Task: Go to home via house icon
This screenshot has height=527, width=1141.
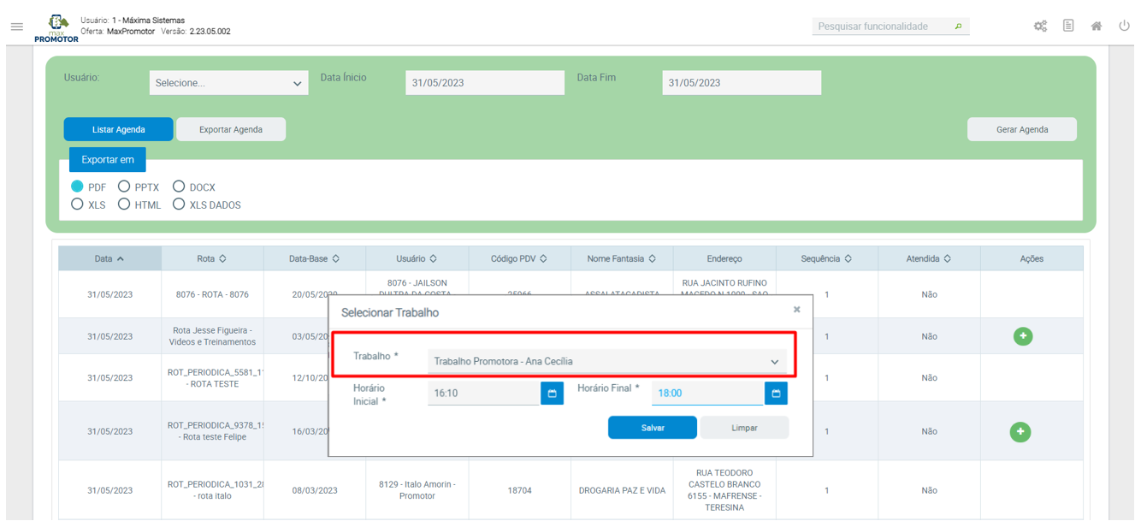Action: point(1096,27)
